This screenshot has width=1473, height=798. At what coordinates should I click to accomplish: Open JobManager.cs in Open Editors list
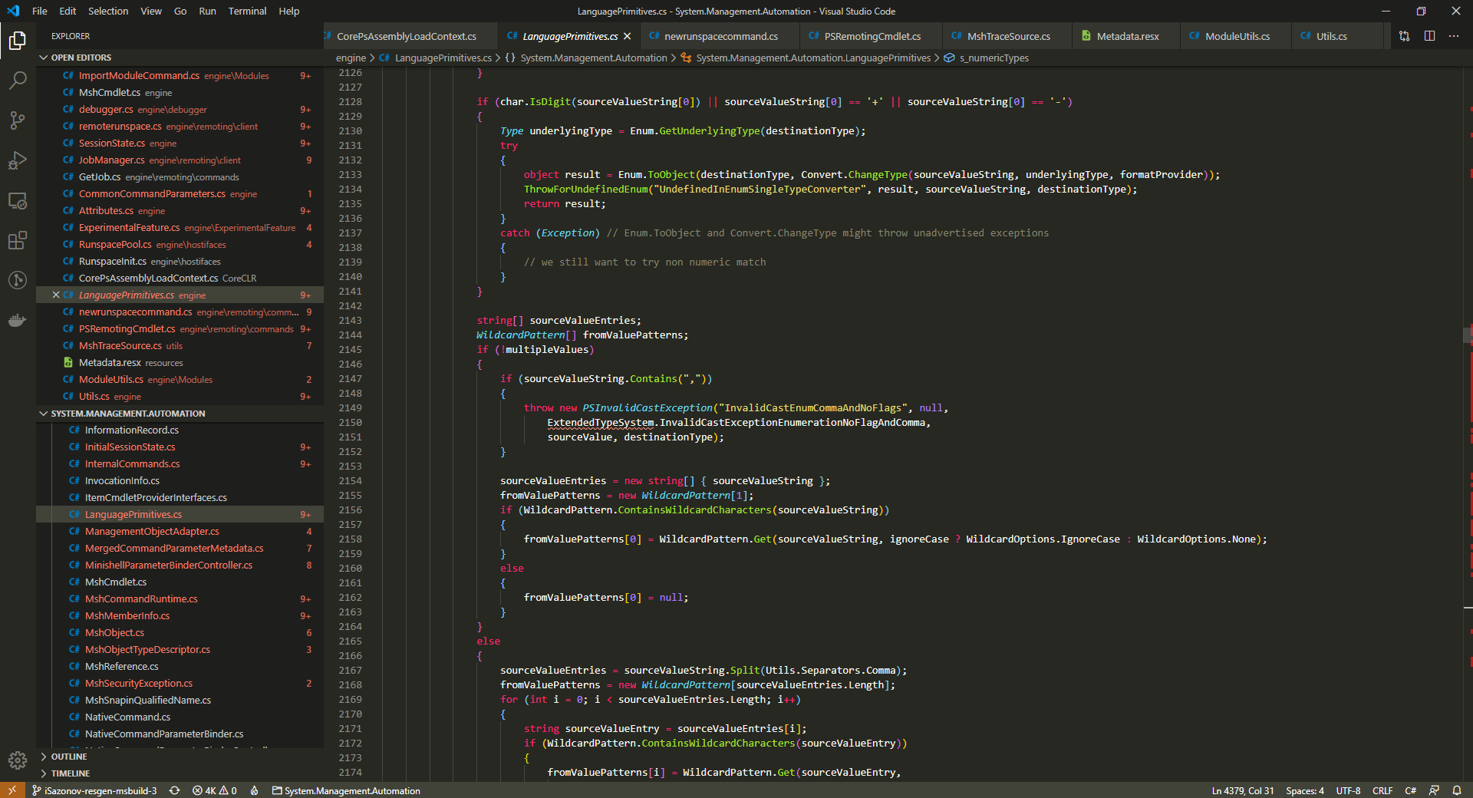click(180, 160)
